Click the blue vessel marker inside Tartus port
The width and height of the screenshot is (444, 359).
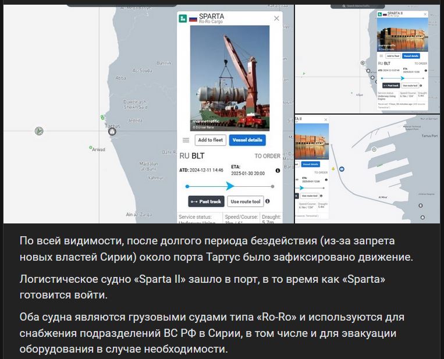pyautogui.click(x=342, y=169)
